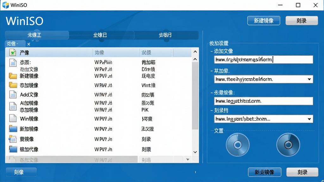The height and width of the screenshot is (182, 324).
Task: Maximize the WinISO window
Action: (x=298, y=5)
